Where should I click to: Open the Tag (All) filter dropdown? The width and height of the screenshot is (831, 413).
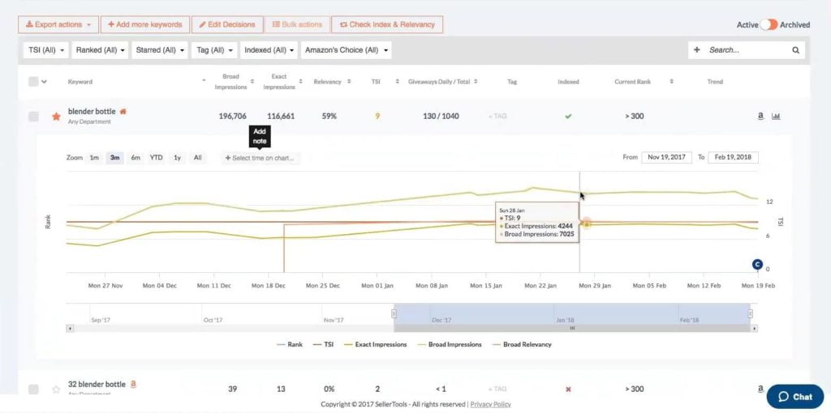pyautogui.click(x=214, y=50)
